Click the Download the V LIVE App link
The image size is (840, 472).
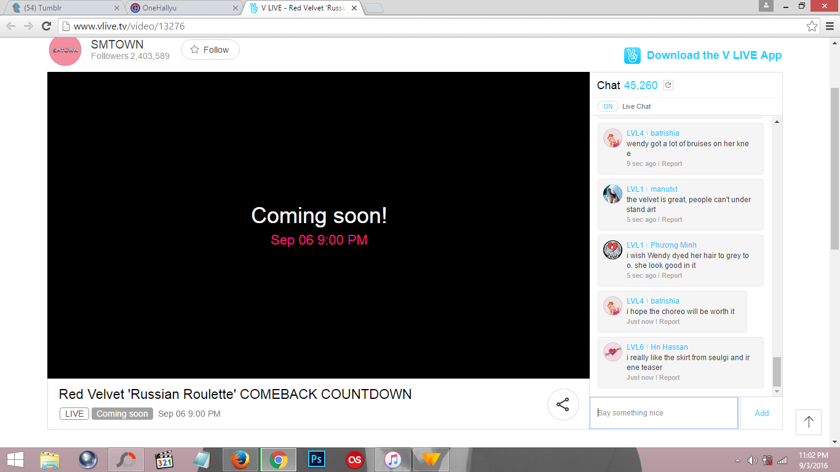[x=713, y=55]
